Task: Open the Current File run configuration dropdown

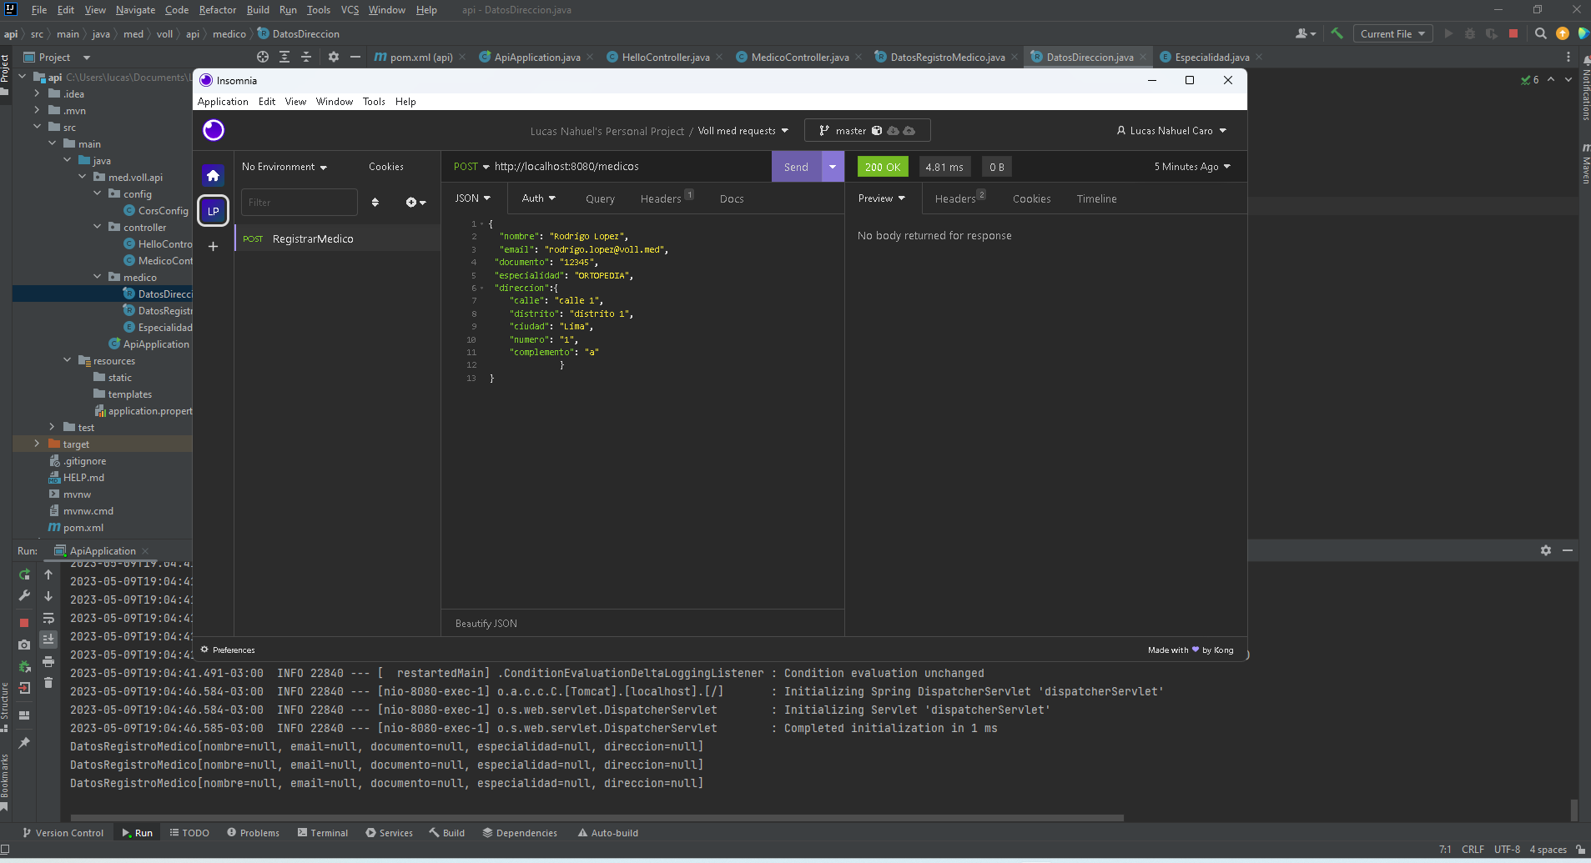Action: (1392, 33)
